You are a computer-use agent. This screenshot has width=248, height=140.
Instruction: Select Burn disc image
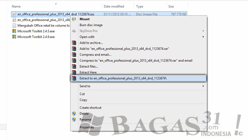coord(91,25)
